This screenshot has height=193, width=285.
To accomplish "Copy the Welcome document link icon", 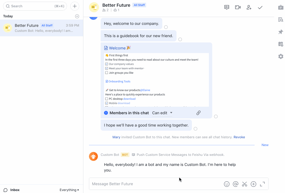I will (x=198, y=113).
